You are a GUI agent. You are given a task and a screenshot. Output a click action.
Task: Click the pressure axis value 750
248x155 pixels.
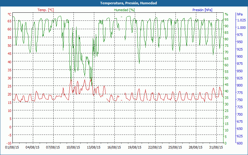click(x=240, y=100)
